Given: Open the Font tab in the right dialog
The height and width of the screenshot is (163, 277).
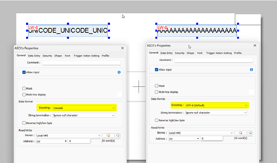Looking at the screenshot, I should 200,53.
